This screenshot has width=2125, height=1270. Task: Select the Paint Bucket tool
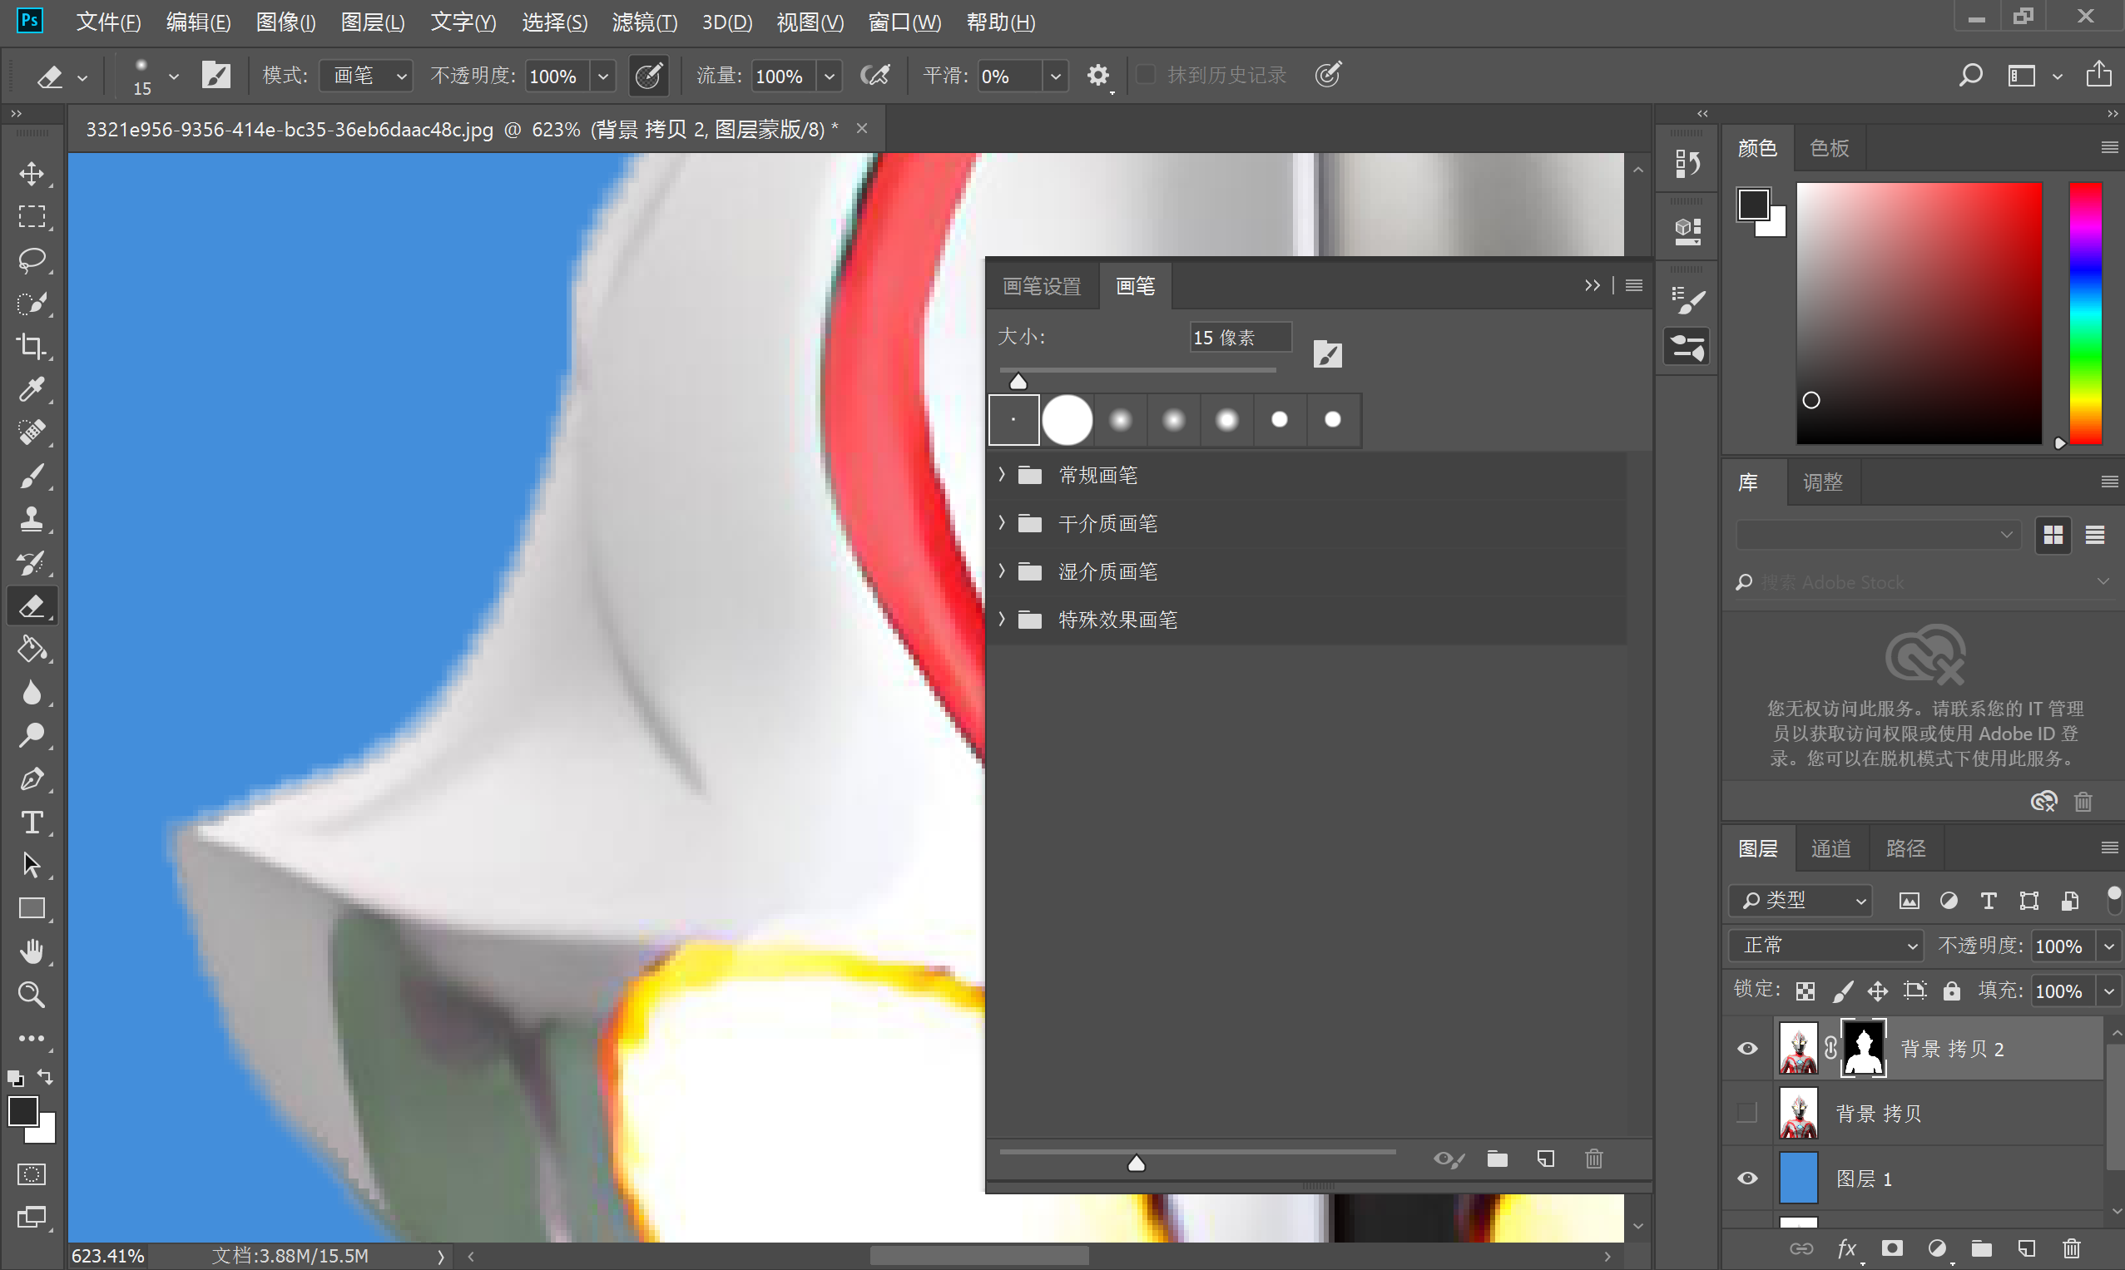[32, 650]
